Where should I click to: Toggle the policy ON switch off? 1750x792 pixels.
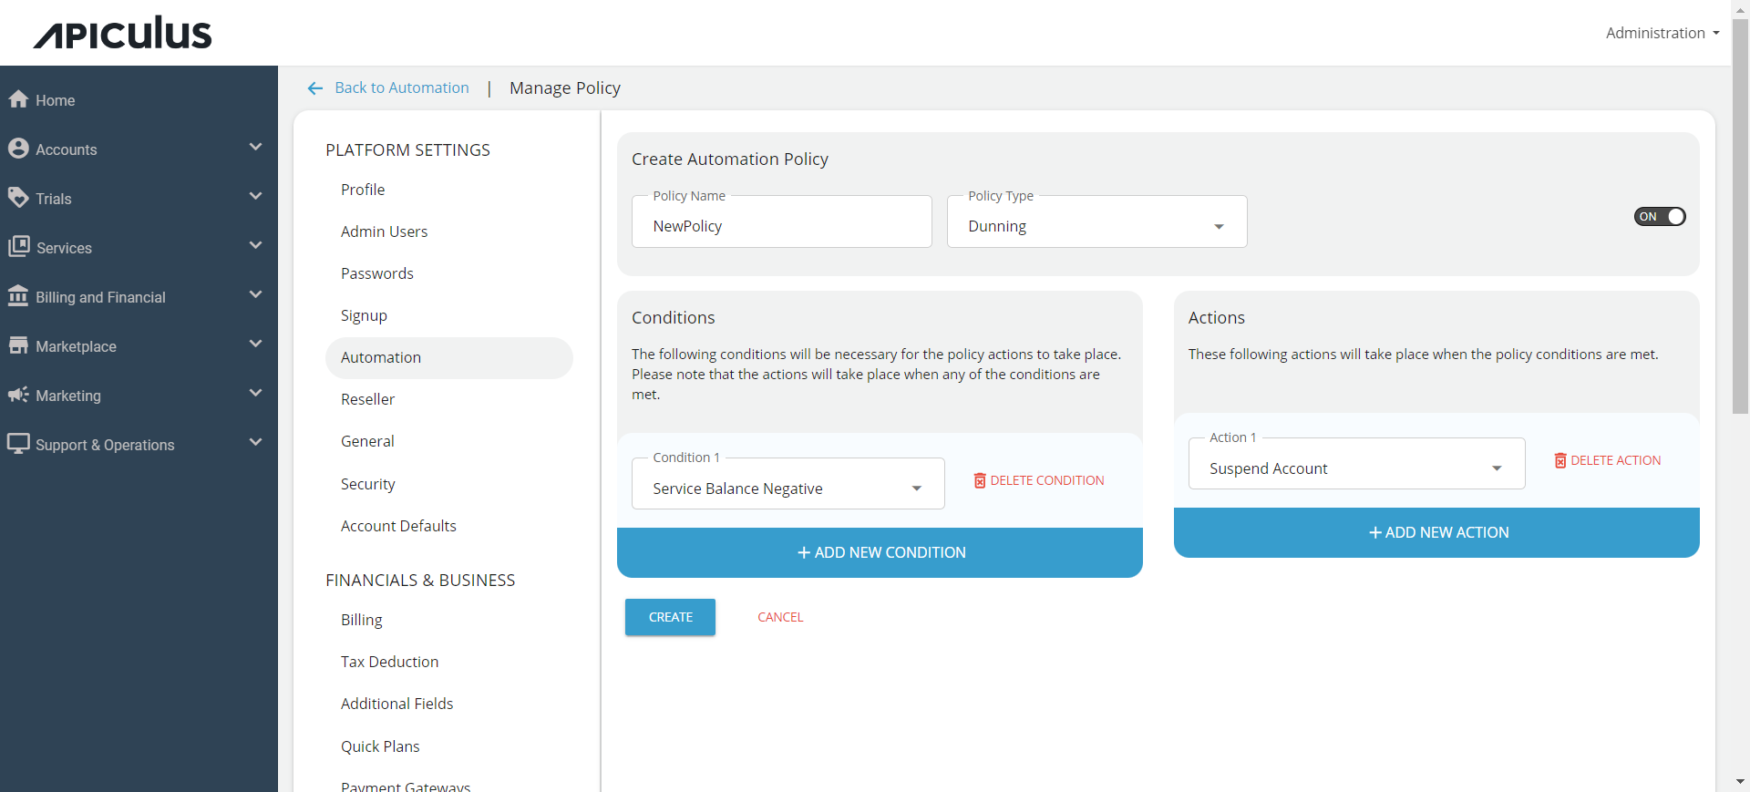tap(1660, 217)
